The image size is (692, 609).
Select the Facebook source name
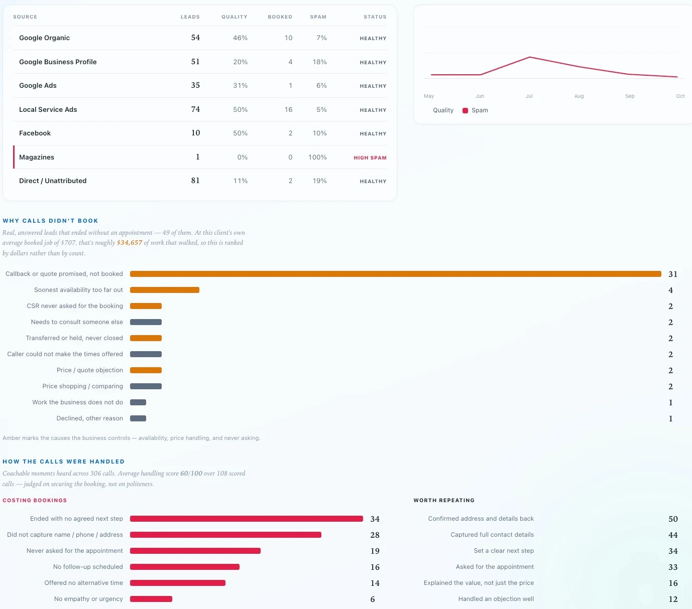pyautogui.click(x=35, y=133)
